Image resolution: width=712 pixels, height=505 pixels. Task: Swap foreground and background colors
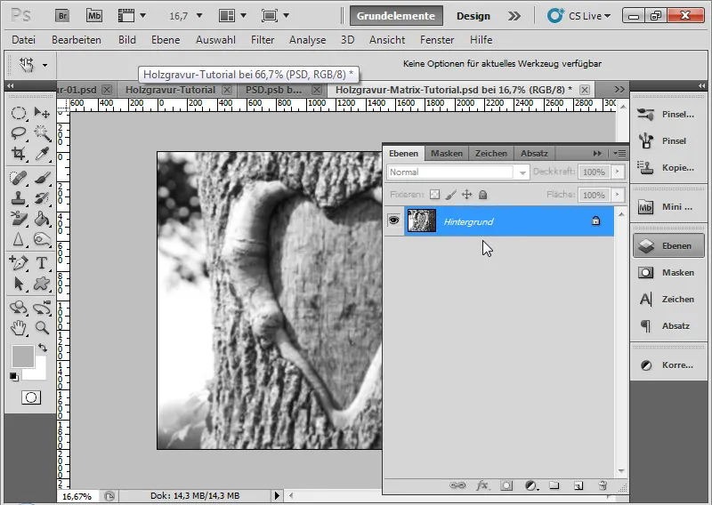[x=43, y=348]
